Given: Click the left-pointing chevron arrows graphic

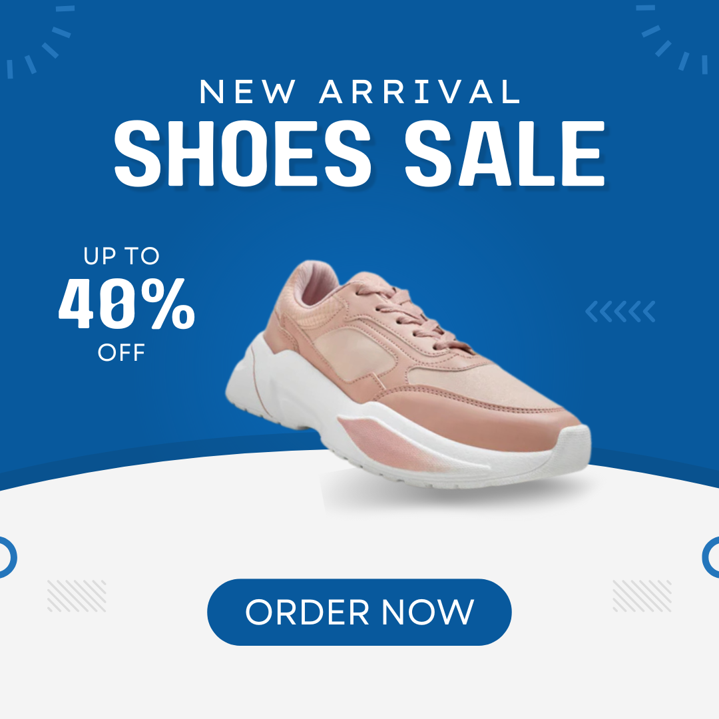Looking at the screenshot, I should point(620,312).
